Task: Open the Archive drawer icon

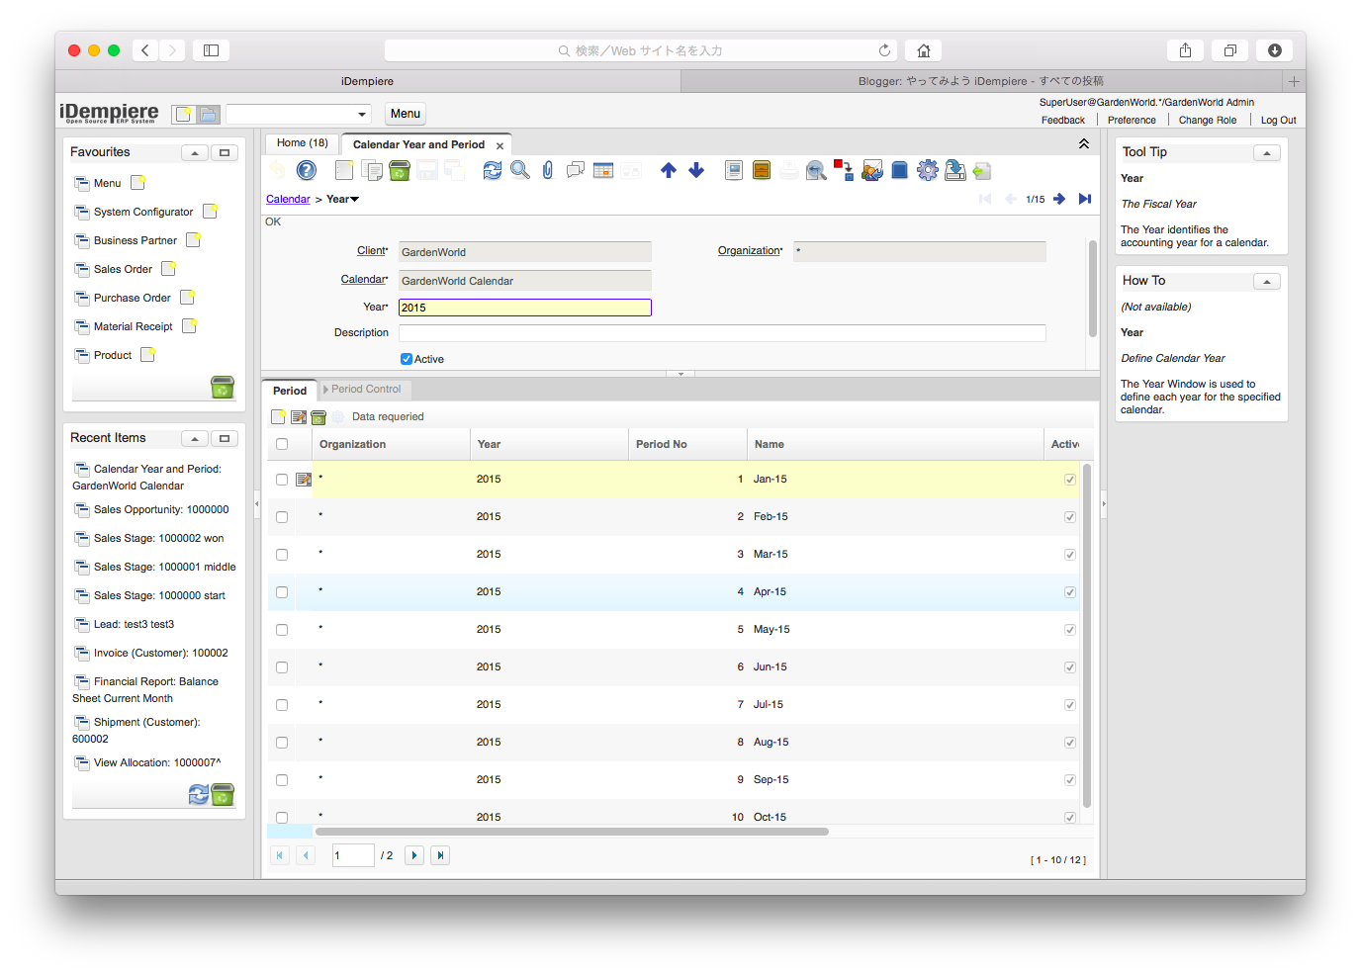Action: 762,170
